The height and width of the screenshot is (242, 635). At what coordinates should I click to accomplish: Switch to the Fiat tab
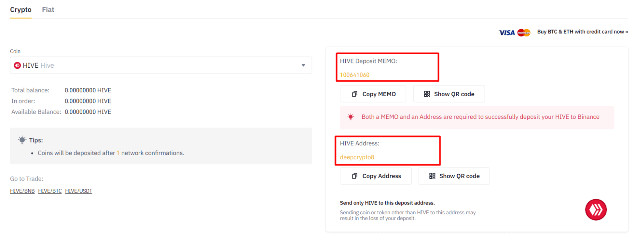coord(48,10)
